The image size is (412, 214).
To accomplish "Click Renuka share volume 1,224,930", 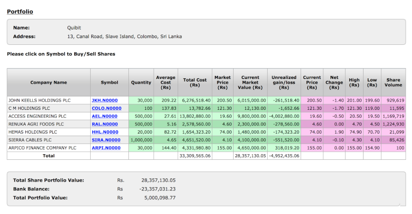I will (393, 124).
